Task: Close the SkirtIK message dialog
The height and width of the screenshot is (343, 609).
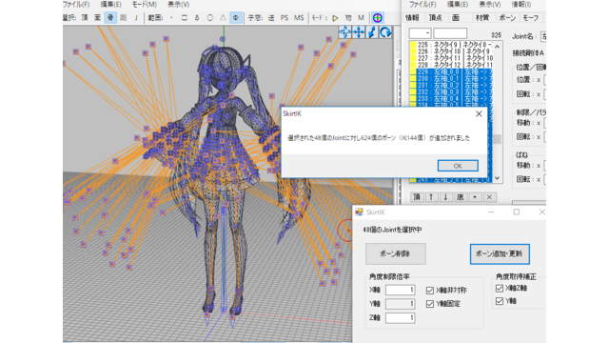Action: click(x=479, y=113)
